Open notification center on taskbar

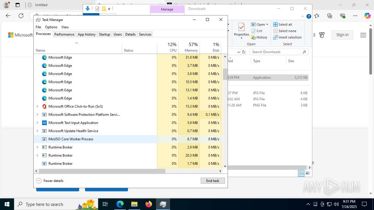tap(364, 204)
